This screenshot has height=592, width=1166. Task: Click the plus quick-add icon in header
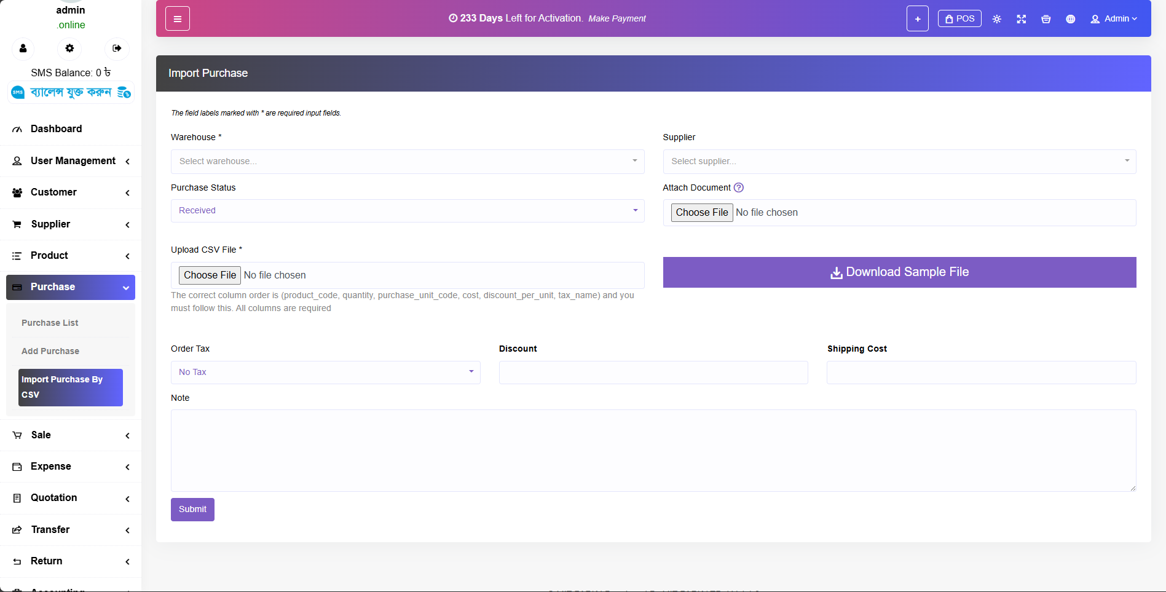(917, 19)
